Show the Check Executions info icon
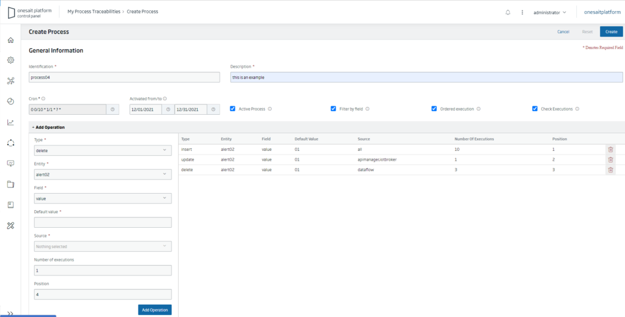Viewport: 625px width, 317px height. [577, 109]
